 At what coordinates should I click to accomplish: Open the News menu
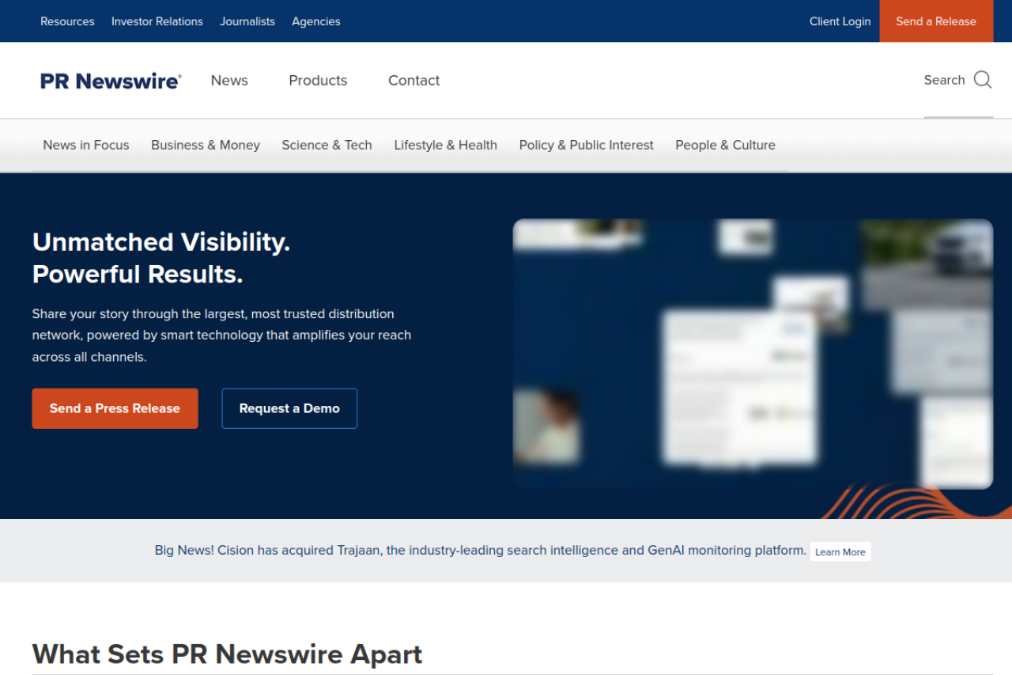pyautogui.click(x=229, y=81)
